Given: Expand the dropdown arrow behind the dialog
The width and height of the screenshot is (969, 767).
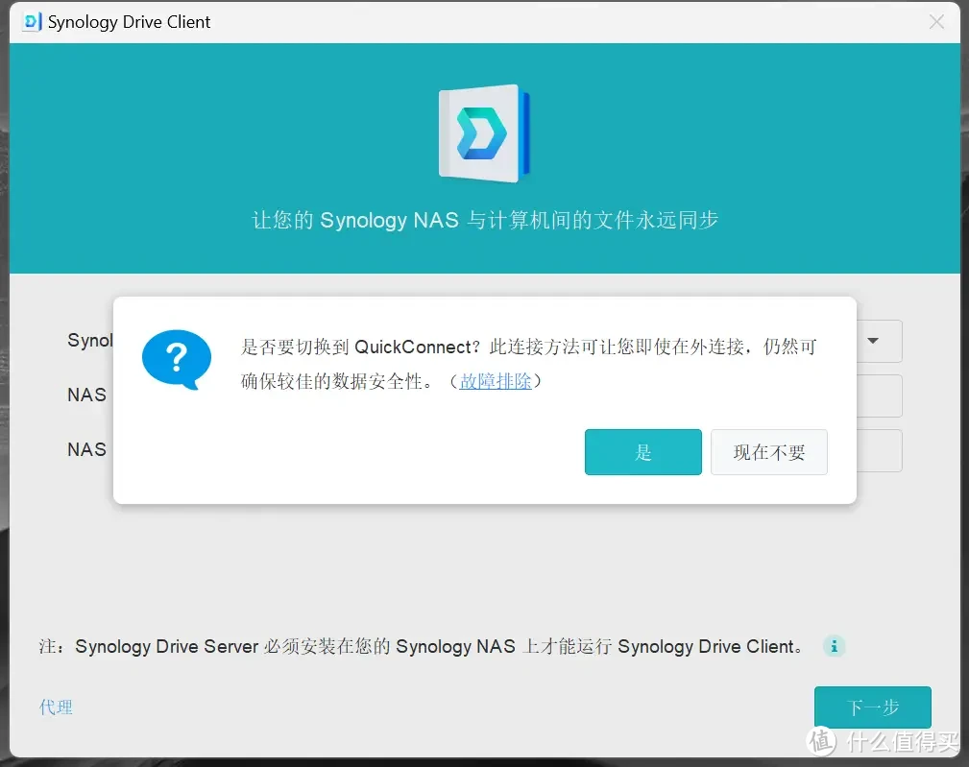Looking at the screenshot, I should pos(873,341).
